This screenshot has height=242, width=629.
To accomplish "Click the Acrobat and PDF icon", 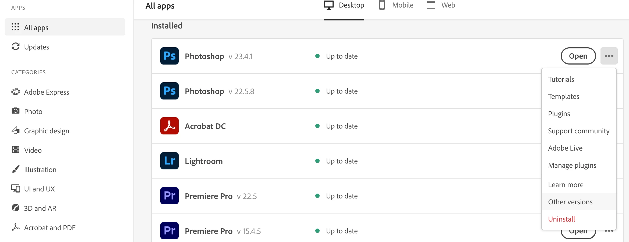I will click(x=16, y=227).
